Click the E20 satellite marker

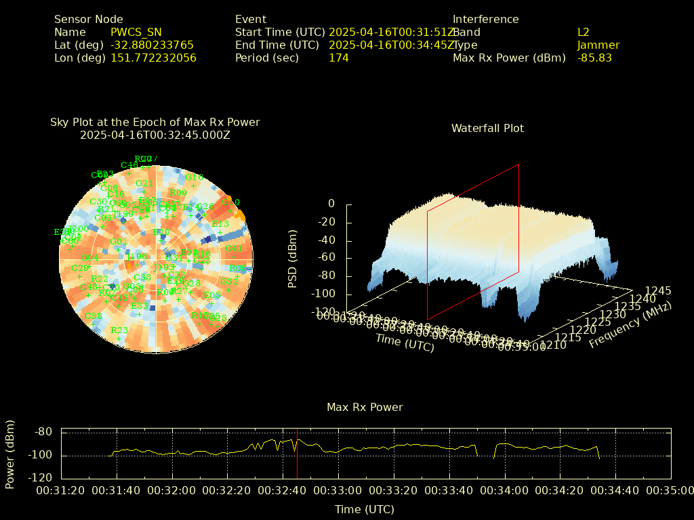(161, 233)
